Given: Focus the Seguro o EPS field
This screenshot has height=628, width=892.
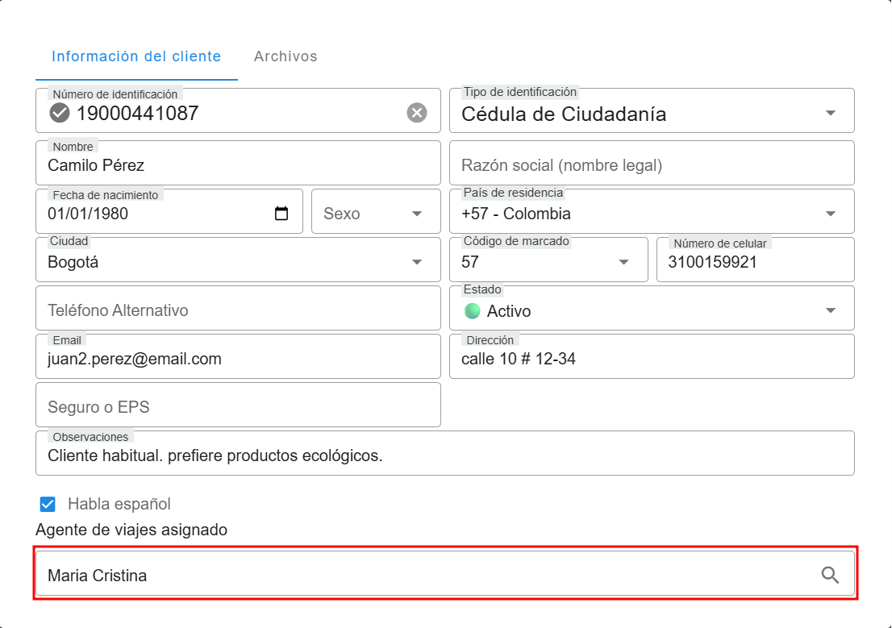Looking at the screenshot, I should [238, 407].
